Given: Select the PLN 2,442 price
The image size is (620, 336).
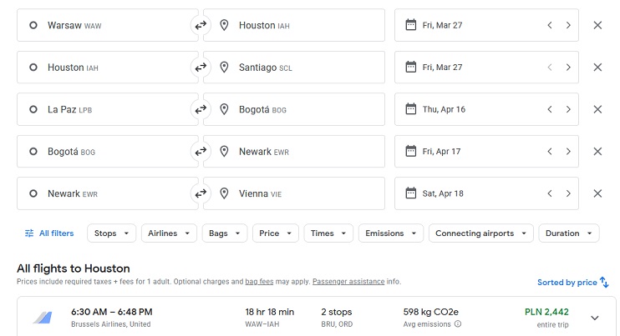Looking at the screenshot, I should [546, 312].
